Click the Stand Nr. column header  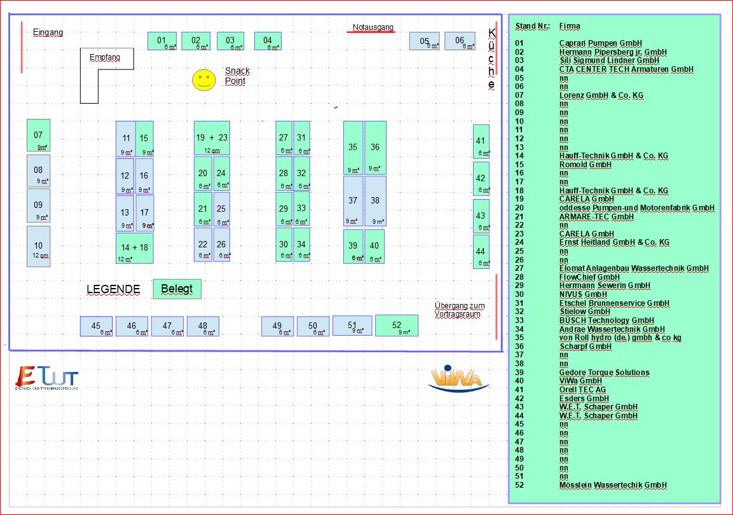coord(533,26)
